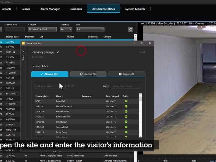Click the pencil icon to rename Parking garage
This screenshot has height=162, width=216.
(58, 52)
